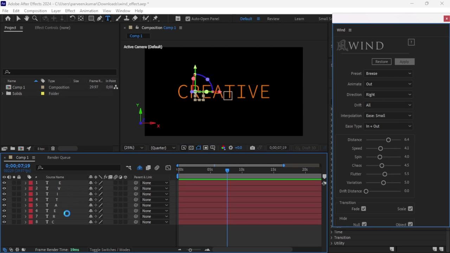Viewport: 450px width, 253px height.
Task: Select the Eraser tool
Action: coord(135,18)
